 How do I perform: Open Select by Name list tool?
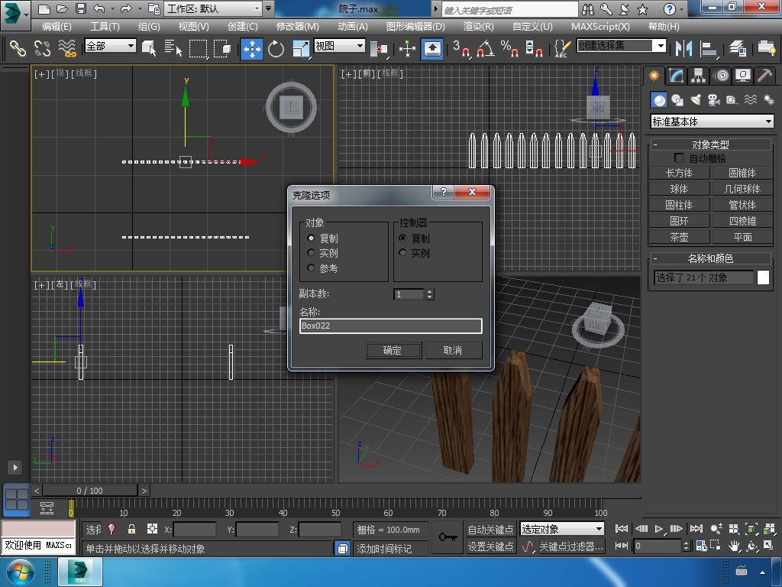click(173, 48)
